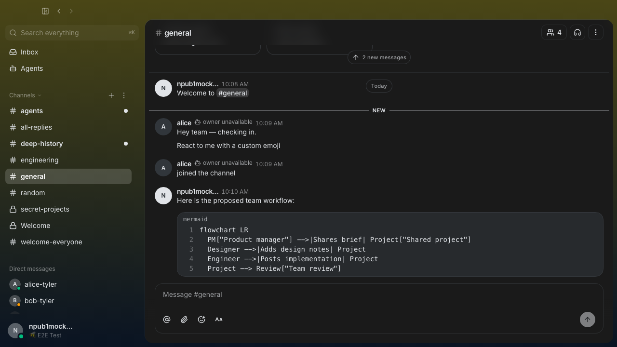617x347 pixels.
Task: Focus the Message #general input field
Action: 379,294
